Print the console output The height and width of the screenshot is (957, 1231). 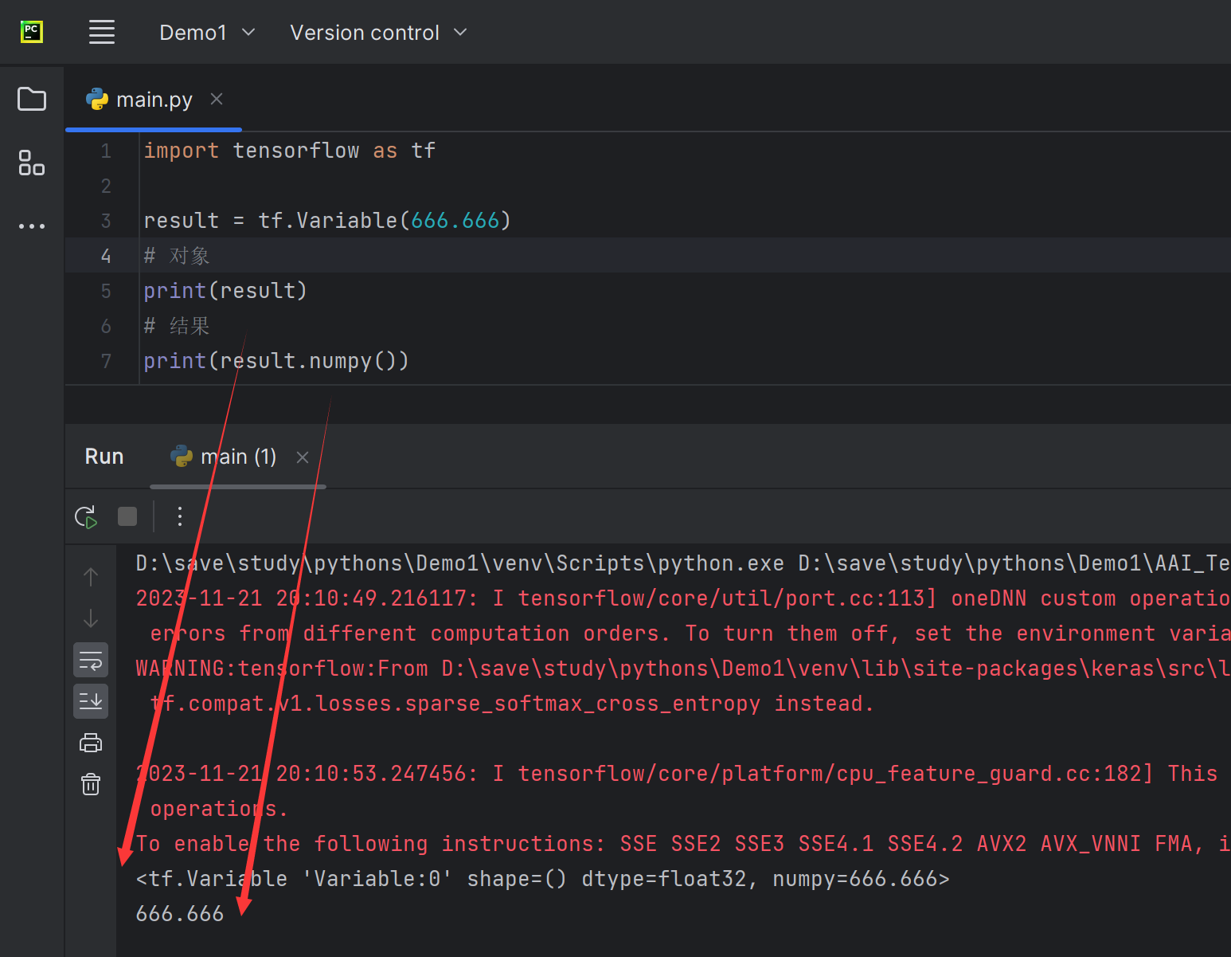tap(91, 743)
